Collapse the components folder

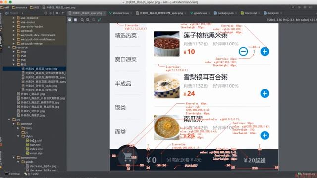coord(13,158)
